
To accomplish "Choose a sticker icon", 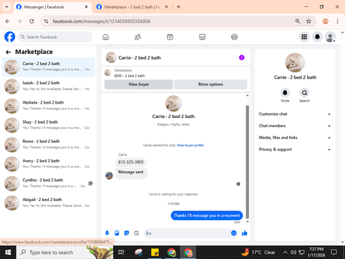I will tap(126, 233).
